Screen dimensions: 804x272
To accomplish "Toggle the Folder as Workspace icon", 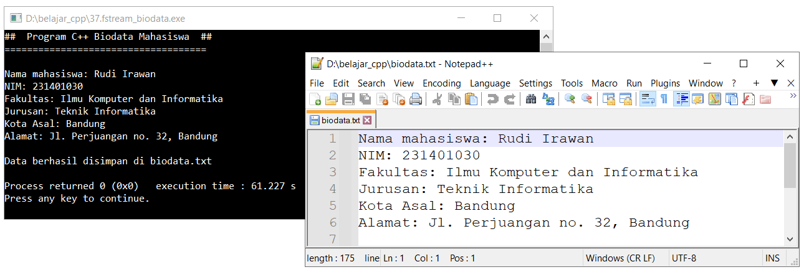I will pos(765,99).
